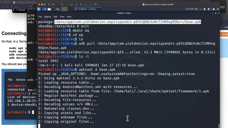This screenshot has height=128, width=228.
Task: Click 'adb connect' line on background webpage
Action: [x=18, y=54]
